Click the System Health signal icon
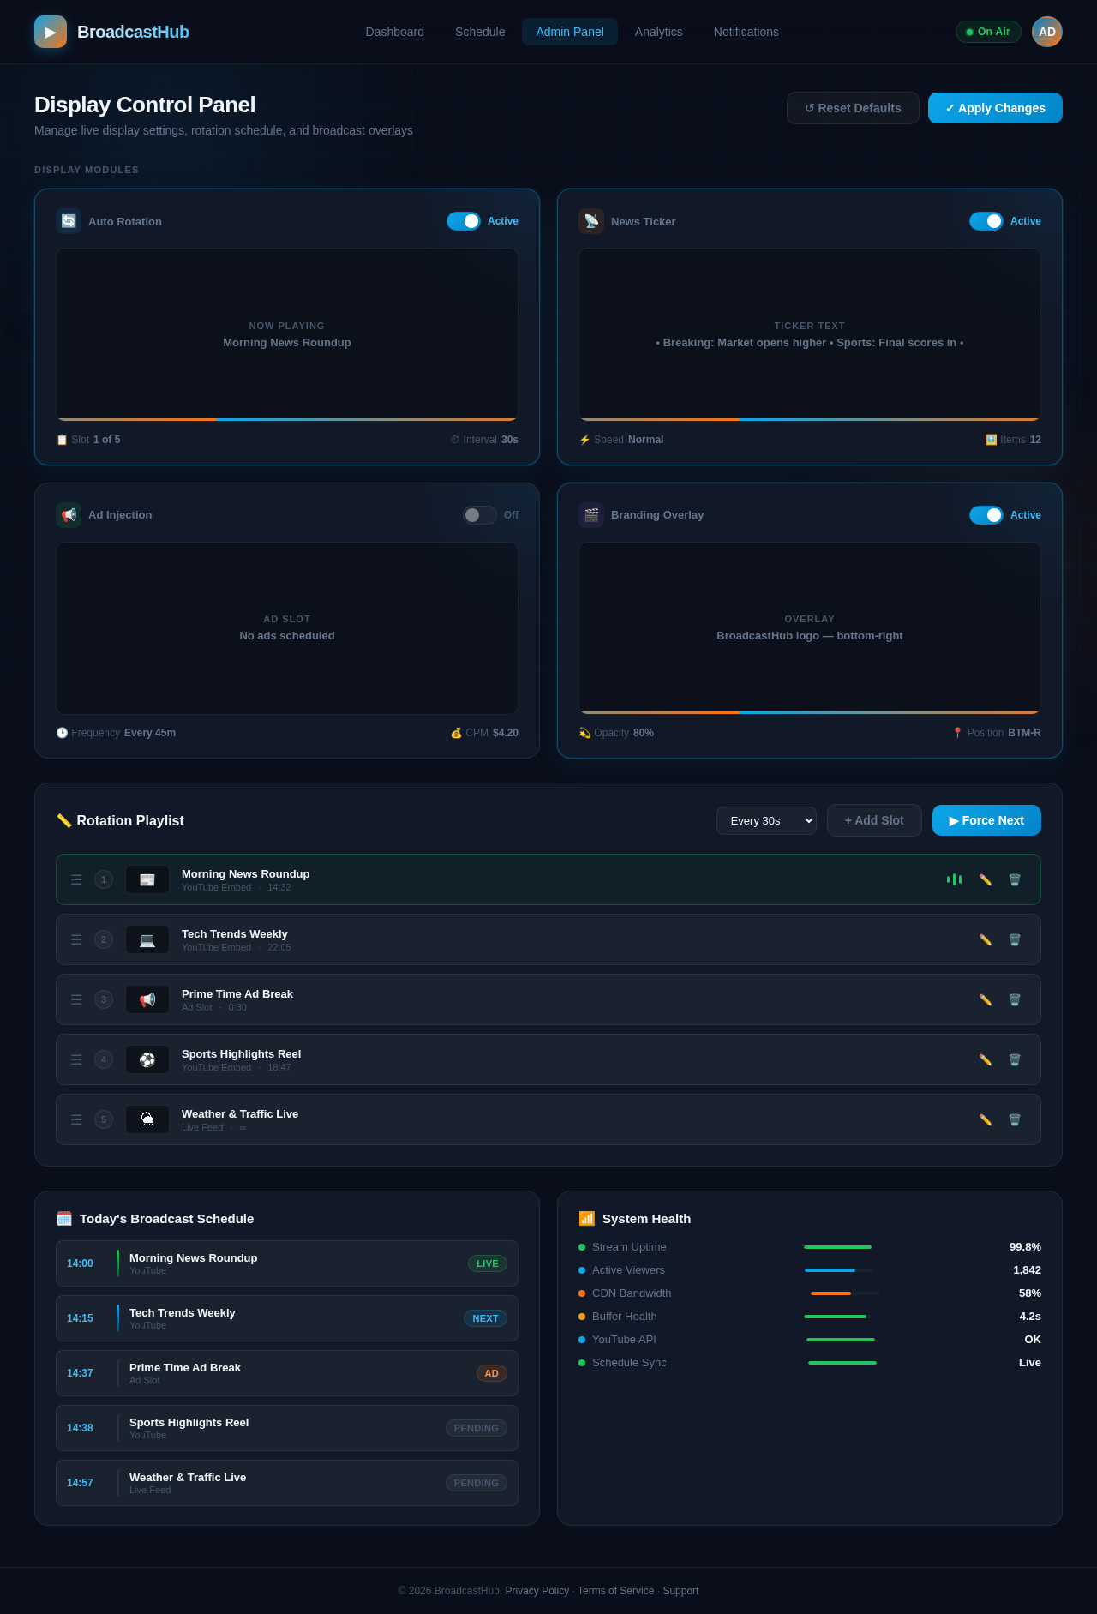This screenshot has height=1614, width=1097. [587, 1218]
